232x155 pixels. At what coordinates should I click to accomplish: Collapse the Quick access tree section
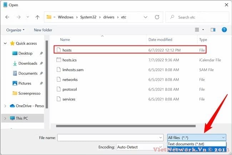[x=5, y=43]
